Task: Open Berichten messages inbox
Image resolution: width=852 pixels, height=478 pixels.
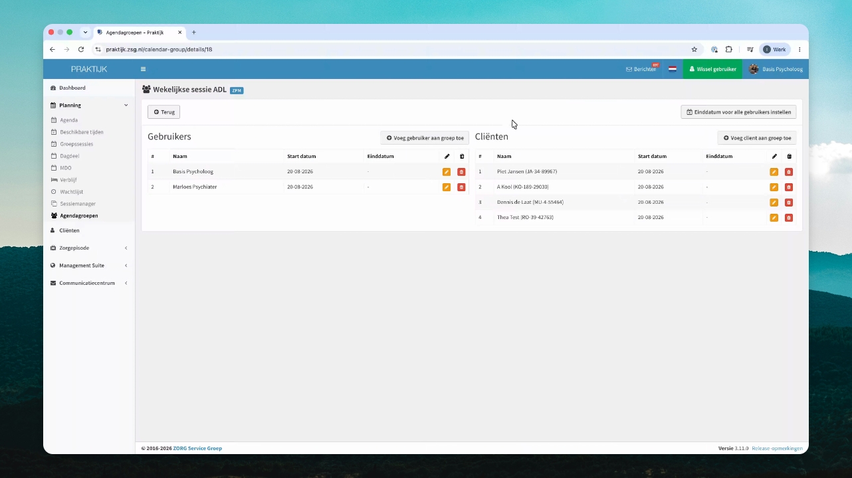Action: [x=641, y=69]
